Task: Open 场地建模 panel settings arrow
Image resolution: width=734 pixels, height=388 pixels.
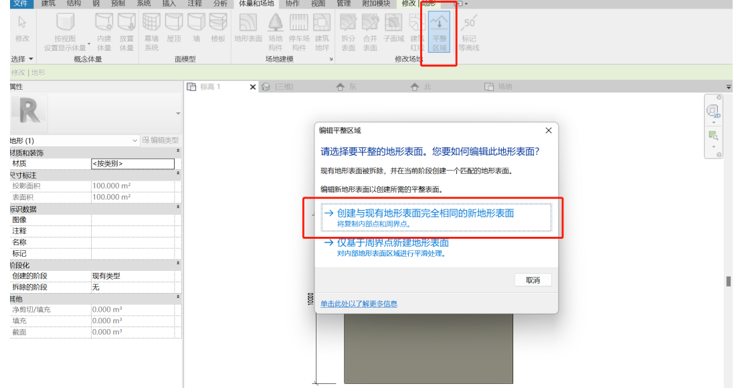Action: pos(331,59)
